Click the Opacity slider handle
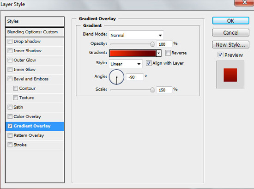Screen dimensions: 254x189 (152, 44)
